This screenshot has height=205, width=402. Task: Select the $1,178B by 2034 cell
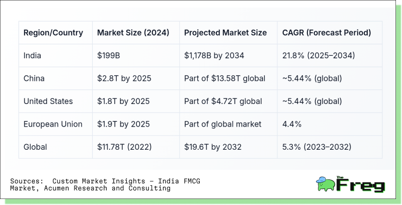(214, 56)
